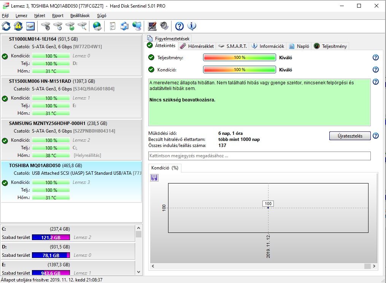Select the SAMSUNG MZNTY256HDHP-000H1 disk entry
This screenshot has width=386, height=283.
coord(71,140)
